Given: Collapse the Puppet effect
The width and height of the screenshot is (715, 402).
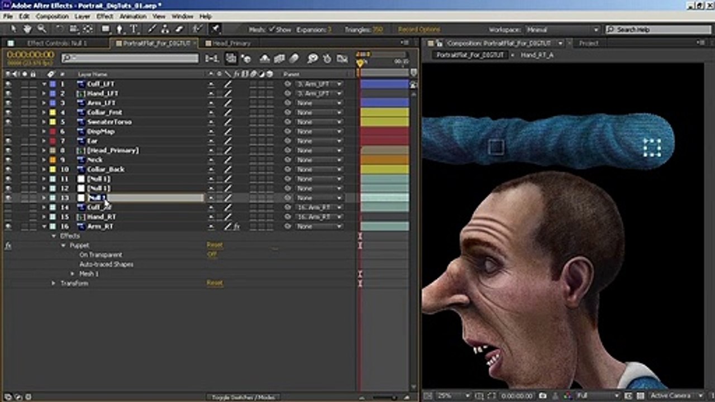Looking at the screenshot, I should pyautogui.click(x=64, y=246).
